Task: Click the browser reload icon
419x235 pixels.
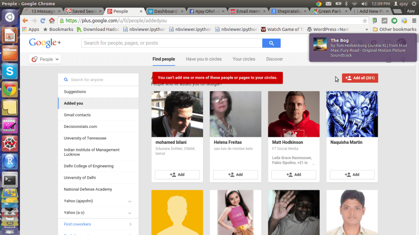Action: point(43,20)
